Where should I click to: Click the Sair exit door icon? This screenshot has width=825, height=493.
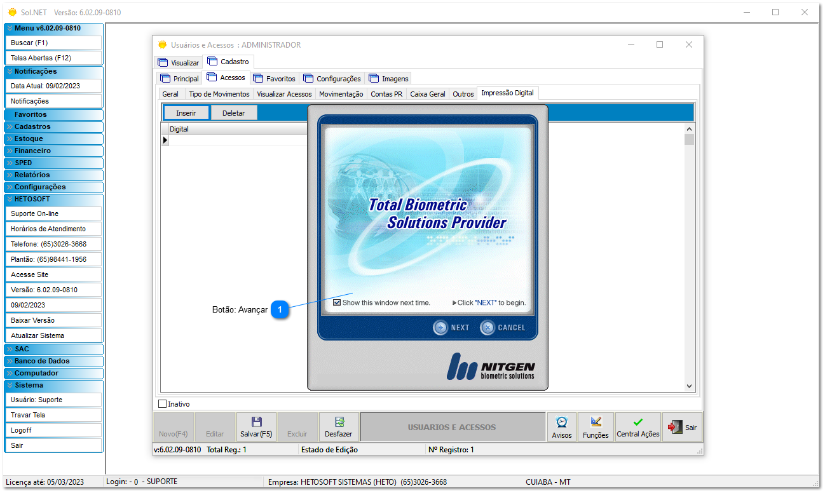click(675, 427)
